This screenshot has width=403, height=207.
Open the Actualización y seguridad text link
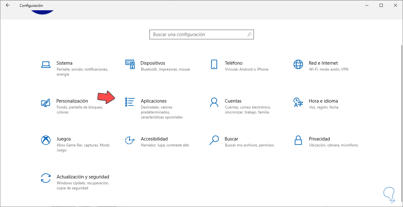coord(83,177)
